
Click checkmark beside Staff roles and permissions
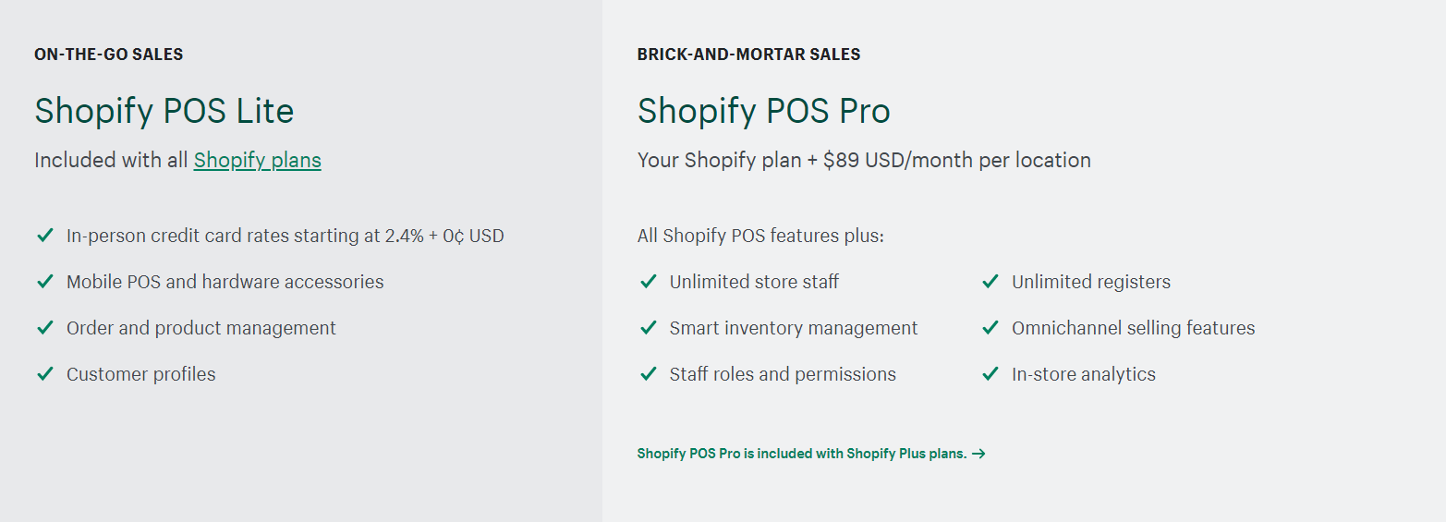click(x=648, y=374)
